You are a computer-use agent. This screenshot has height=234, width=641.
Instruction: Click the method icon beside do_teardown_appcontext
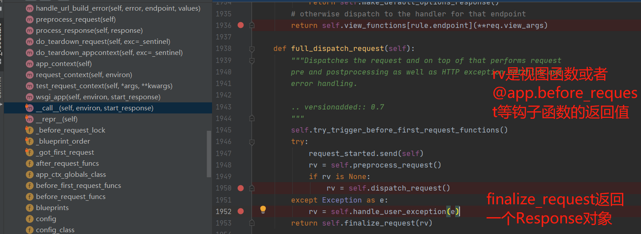(x=30, y=53)
